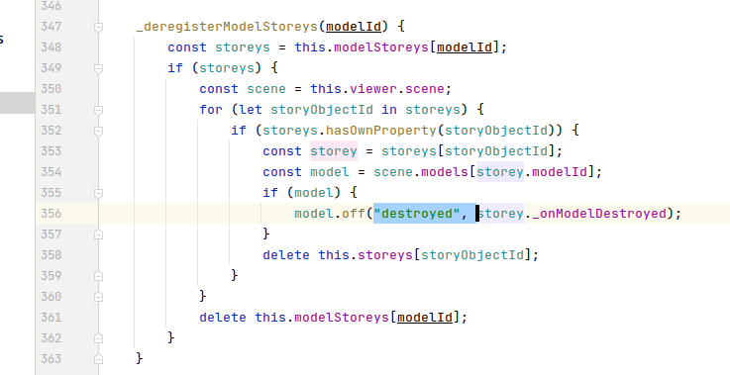
Task: Click storey in storey.modelId on line 354
Action: coord(500,172)
